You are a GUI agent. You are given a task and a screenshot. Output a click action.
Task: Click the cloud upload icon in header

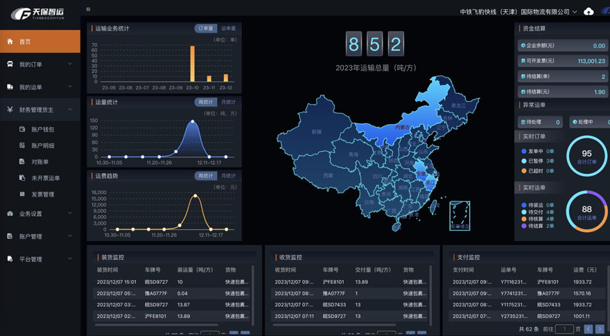tap(589, 12)
